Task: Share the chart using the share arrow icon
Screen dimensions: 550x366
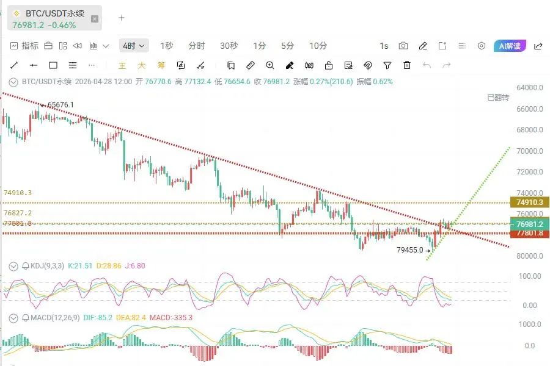Action: click(538, 46)
